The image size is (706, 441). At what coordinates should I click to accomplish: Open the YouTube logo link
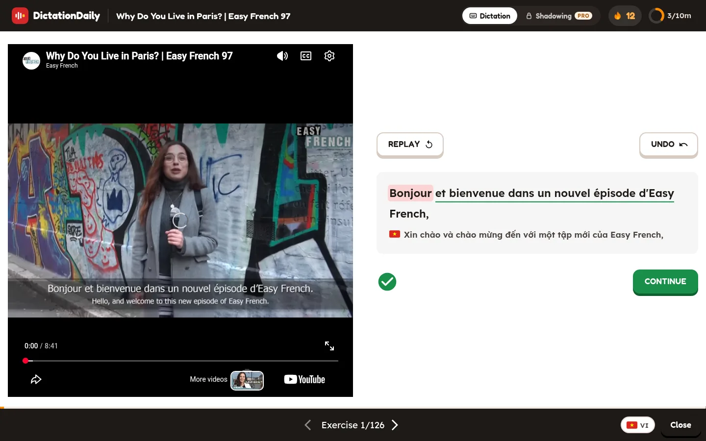pos(304,379)
